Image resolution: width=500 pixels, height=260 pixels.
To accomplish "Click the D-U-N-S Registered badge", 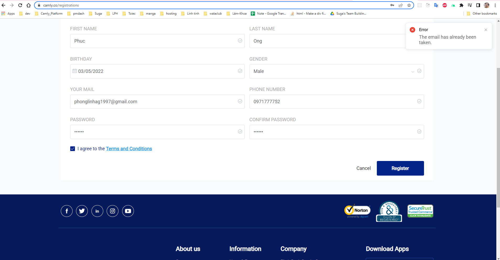I will tap(389, 211).
